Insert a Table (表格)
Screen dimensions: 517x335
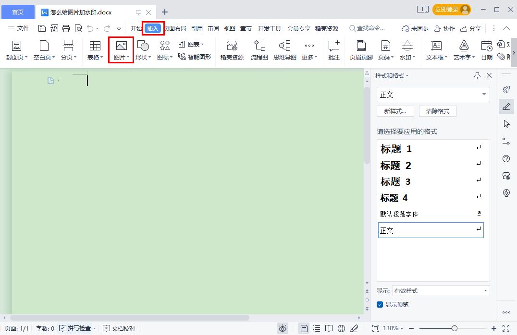tap(95, 50)
